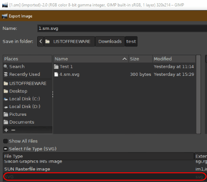Click the Documents folder icon

click(6, 122)
